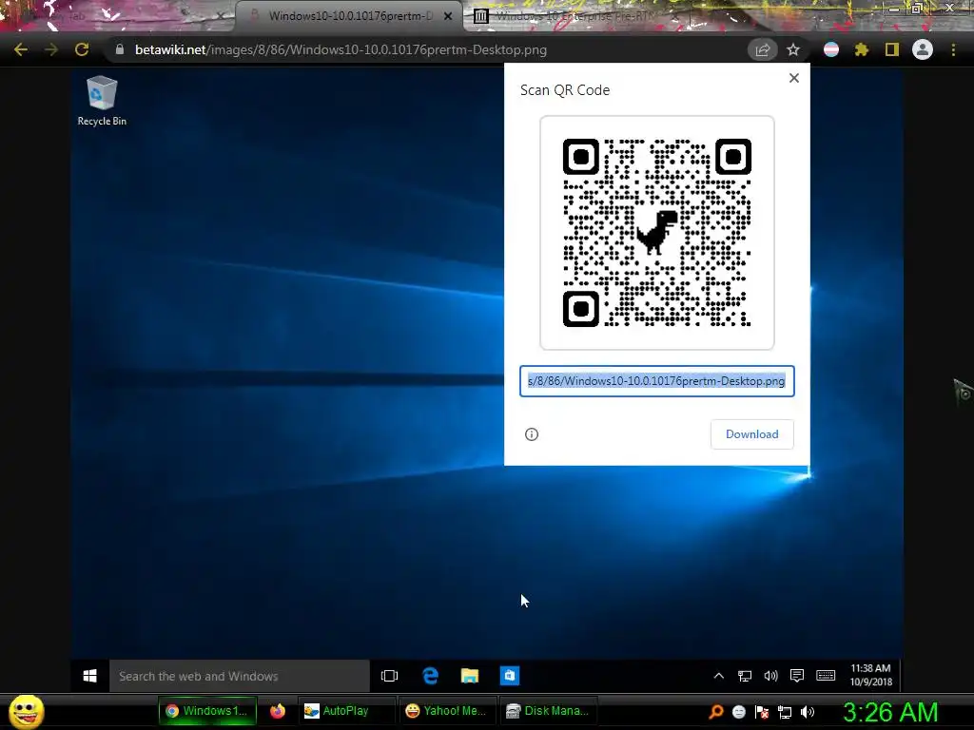Open the Chrome three-dot menu

pos(953,49)
